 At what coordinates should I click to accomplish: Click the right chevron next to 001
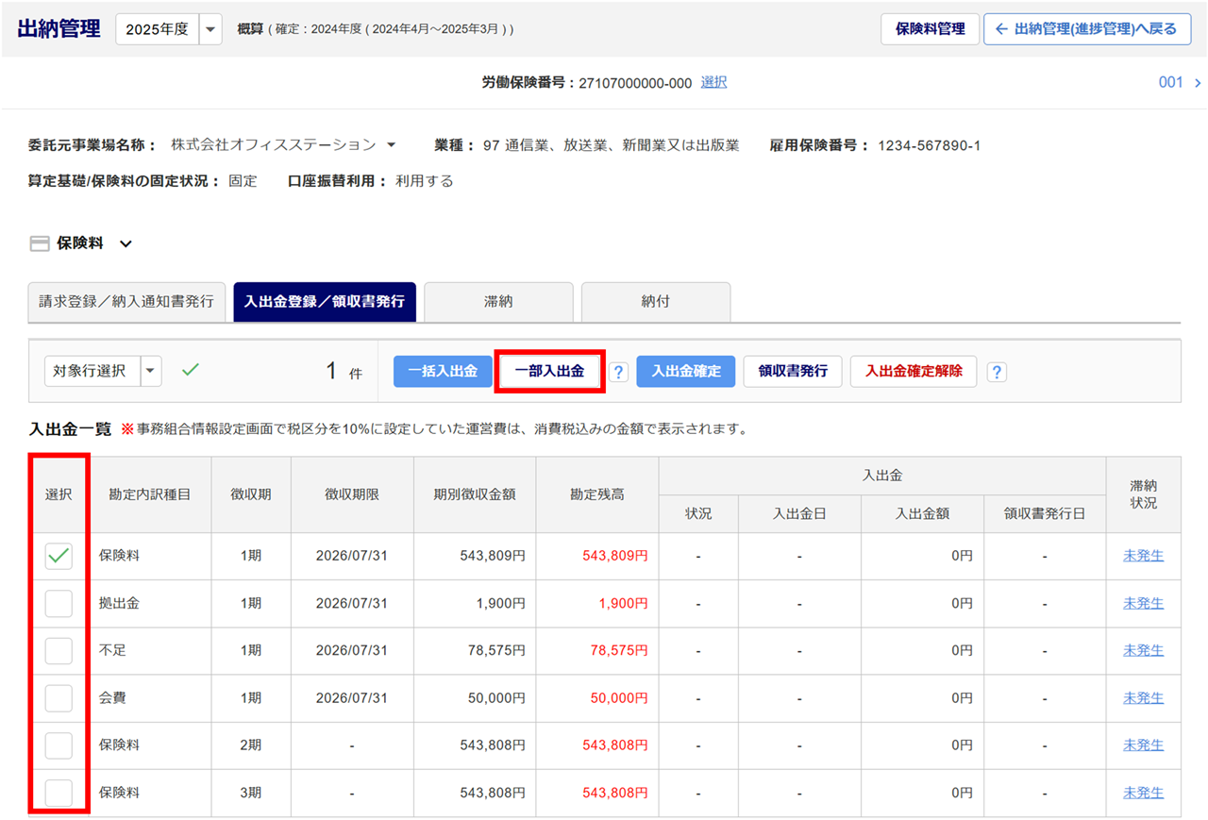point(1198,83)
